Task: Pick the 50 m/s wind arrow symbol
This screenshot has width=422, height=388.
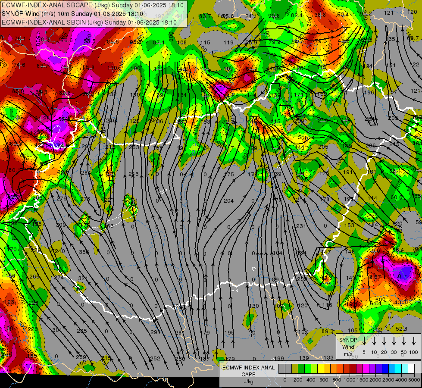Action: 404,341
